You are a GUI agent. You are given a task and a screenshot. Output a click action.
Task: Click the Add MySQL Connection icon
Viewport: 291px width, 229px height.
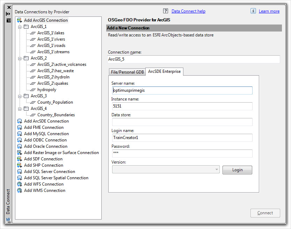tap(20, 134)
